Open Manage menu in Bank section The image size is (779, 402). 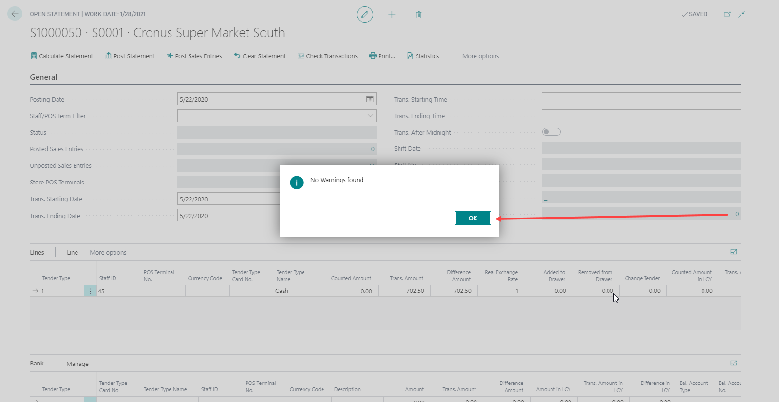pyautogui.click(x=77, y=364)
